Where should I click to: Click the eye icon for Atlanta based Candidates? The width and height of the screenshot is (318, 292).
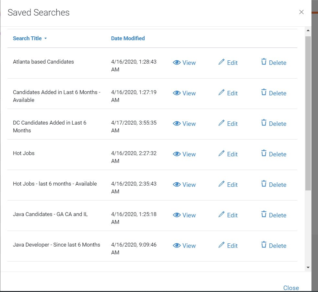[177, 63]
